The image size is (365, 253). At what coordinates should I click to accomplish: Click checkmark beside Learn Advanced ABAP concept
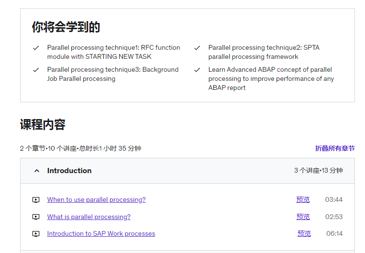tap(197, 70)
